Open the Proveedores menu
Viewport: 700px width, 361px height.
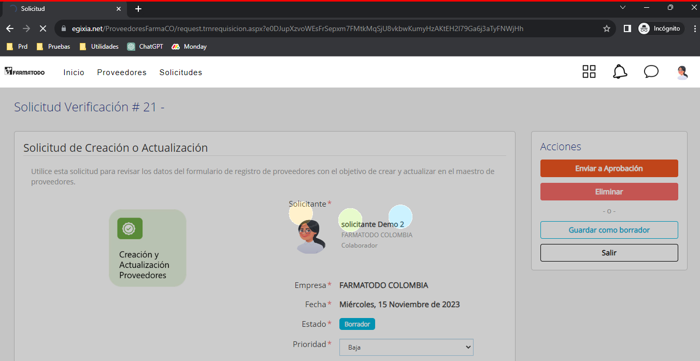(x=122, y=73)
